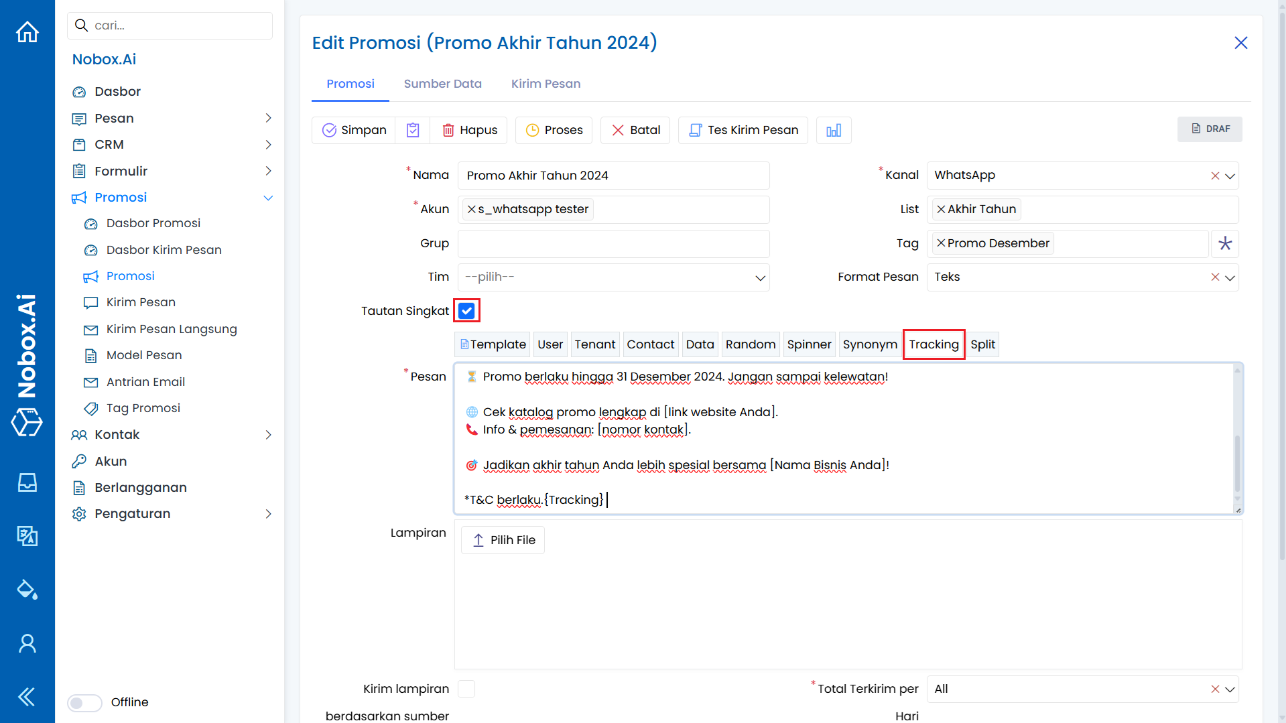Open the Tim dropdown
The width and height of the screenshot is (1286, 723).
(x=613, y=277)
